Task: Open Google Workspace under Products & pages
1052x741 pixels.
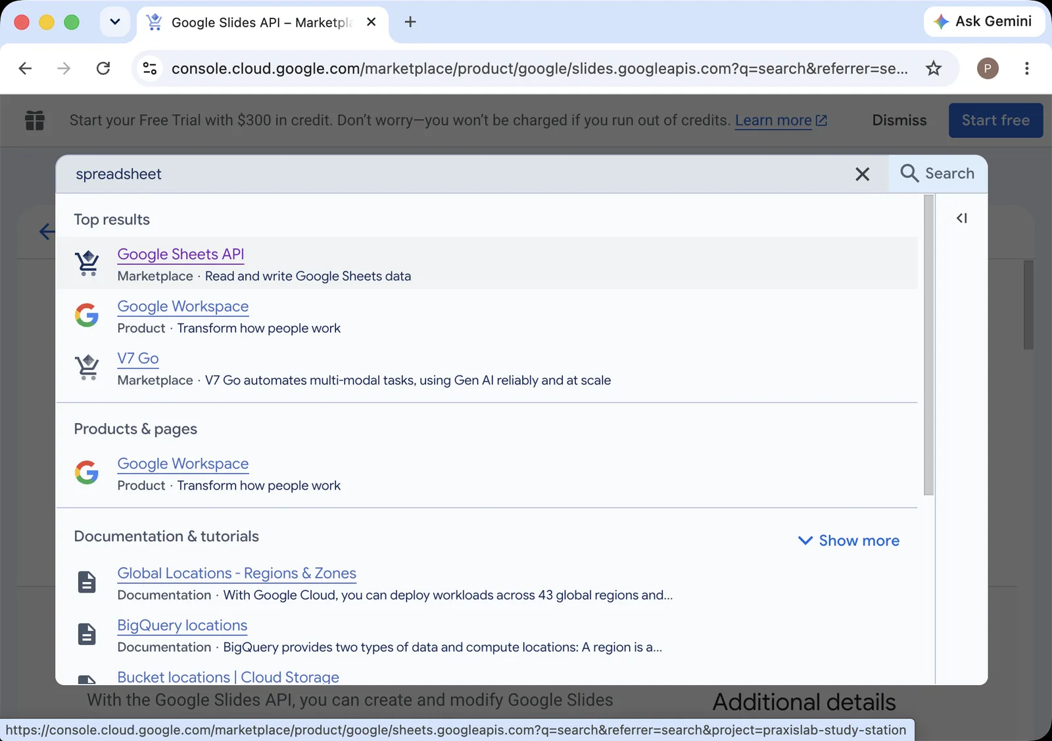Action: coord(183,464)
